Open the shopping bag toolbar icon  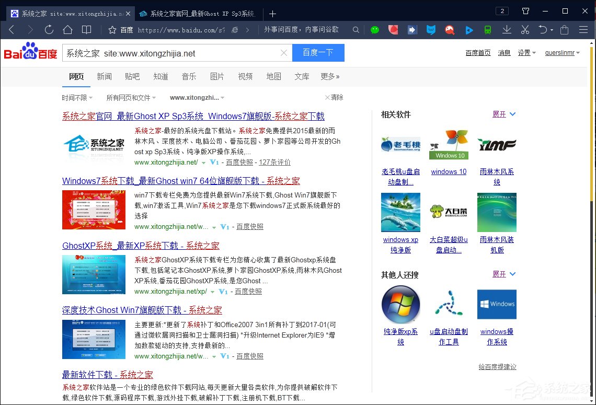point(564,30)
